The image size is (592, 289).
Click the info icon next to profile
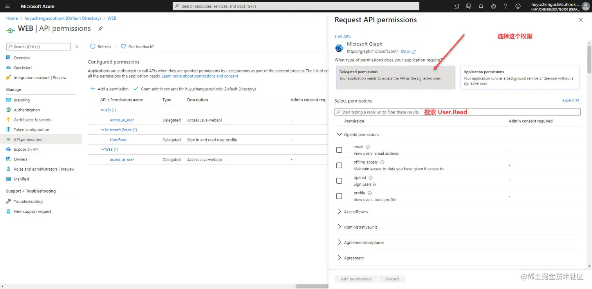click(x=370, y=193)
